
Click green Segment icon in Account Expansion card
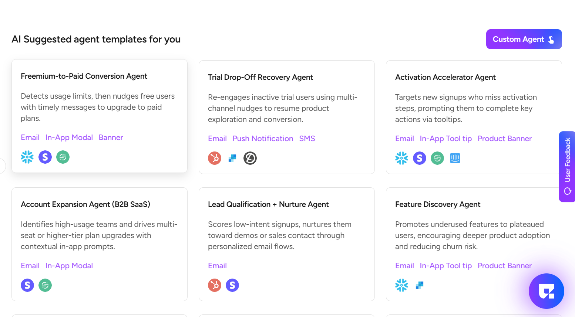click(x=45, y=285)
